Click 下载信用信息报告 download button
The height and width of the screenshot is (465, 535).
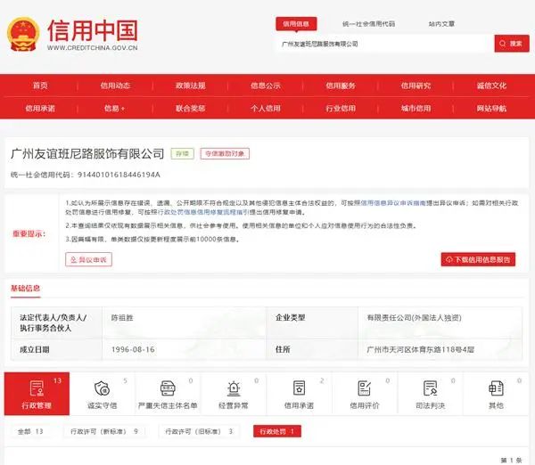tap(478, 260)
